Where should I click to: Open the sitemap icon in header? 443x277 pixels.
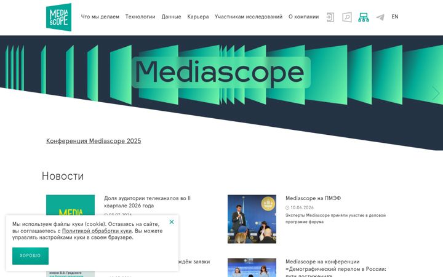click(364, 17)
